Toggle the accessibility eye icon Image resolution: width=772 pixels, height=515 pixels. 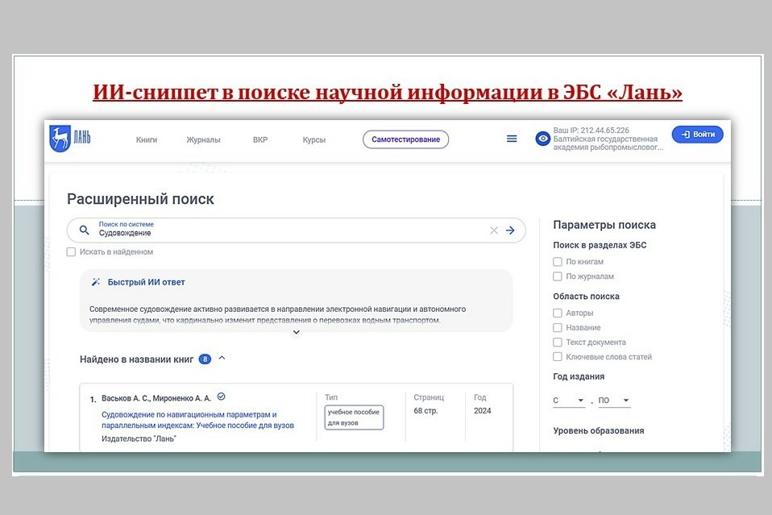[542, 139]
